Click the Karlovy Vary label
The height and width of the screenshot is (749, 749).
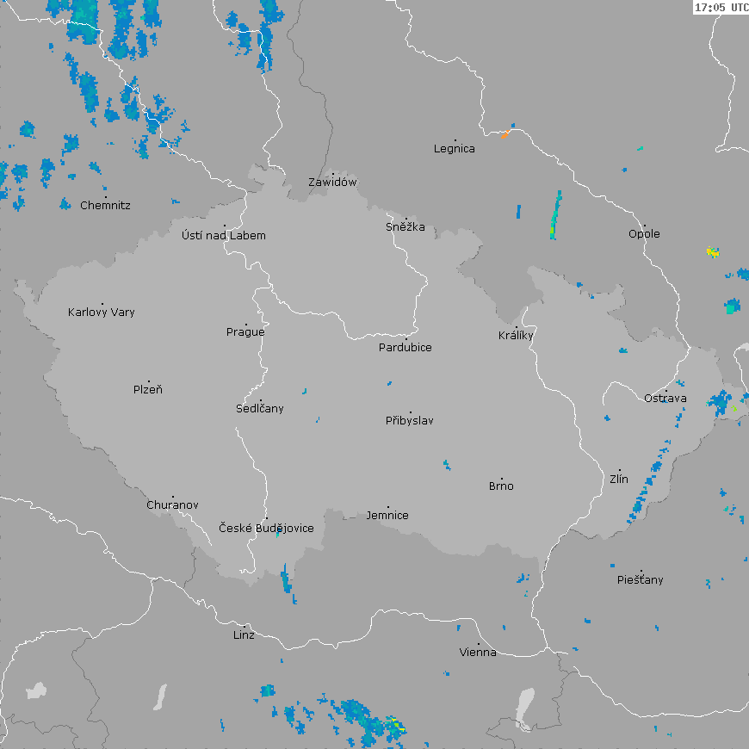point(102,313)
